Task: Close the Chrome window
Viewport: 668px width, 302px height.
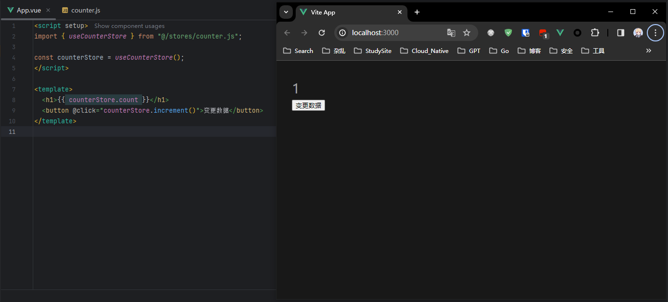Action: pos(655,12)
